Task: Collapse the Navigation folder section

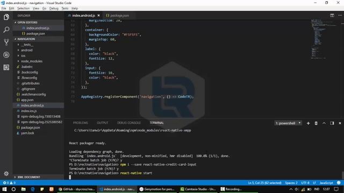Action: tap(26, 39)
